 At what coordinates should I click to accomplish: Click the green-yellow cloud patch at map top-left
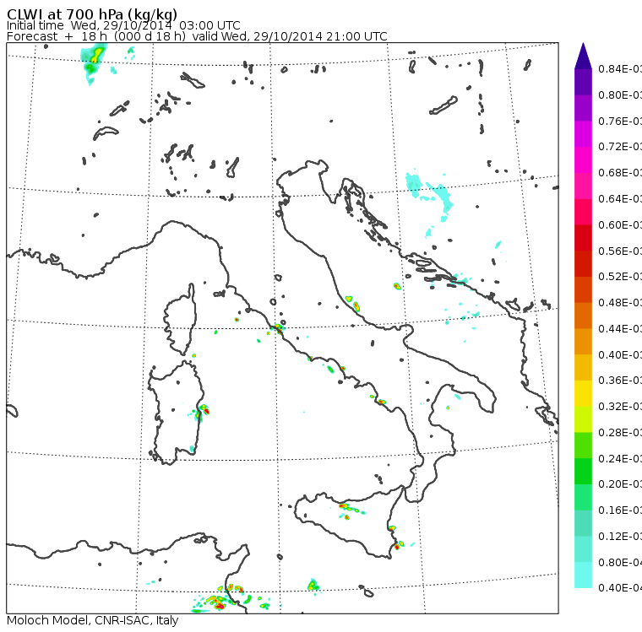click(x=94, y=63)
